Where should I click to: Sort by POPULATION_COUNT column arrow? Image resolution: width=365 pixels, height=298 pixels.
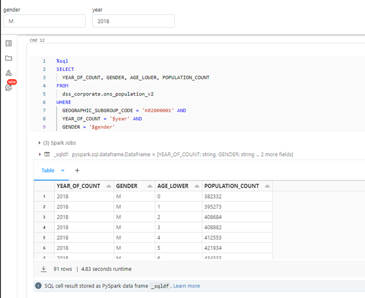coord(267,186)
